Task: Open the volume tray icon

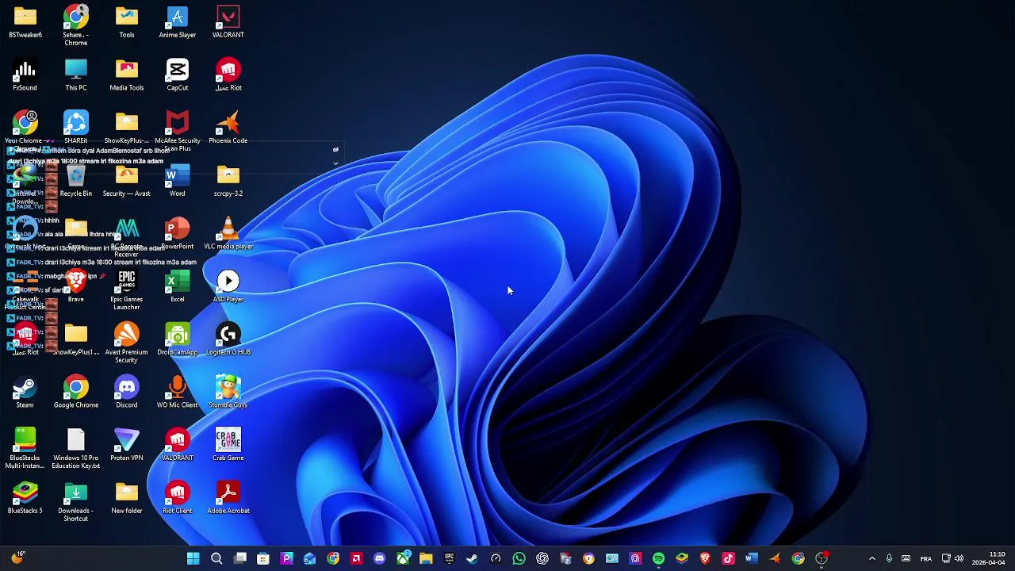Action: [959, 559]
